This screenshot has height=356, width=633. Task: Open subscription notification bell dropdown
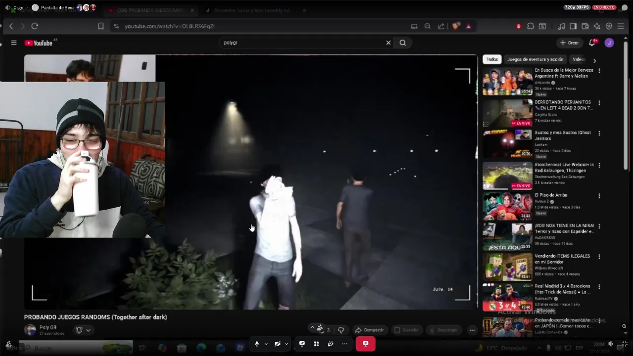point(83,330)
